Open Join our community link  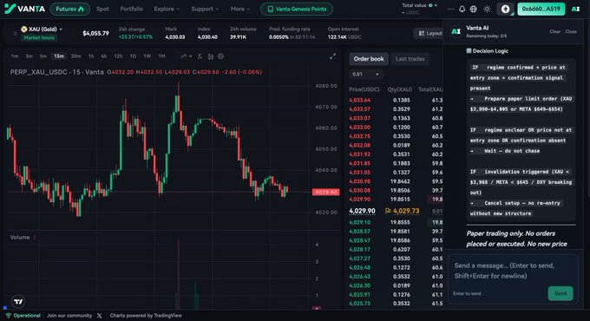(69, 315)
